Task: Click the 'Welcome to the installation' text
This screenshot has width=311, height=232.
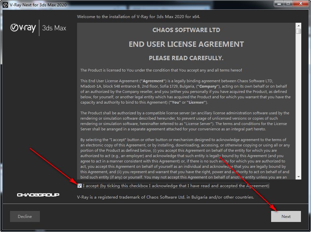Action: [x=138, y=17]
